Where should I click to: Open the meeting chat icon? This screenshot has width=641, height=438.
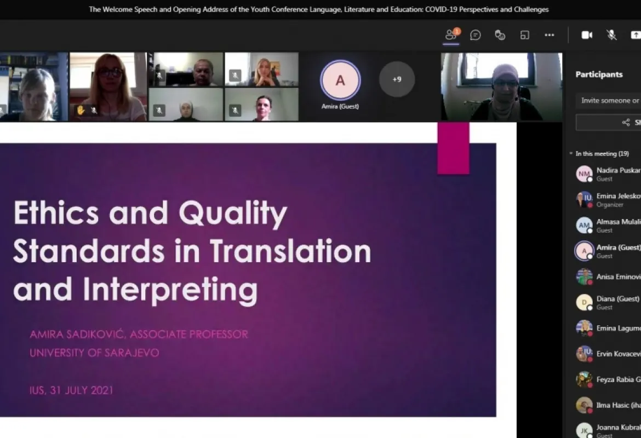tap(476, 35)
